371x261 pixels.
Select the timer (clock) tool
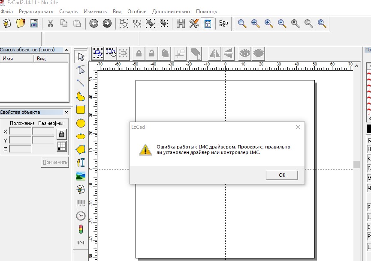pyautogui.click(x=81, y=216)
